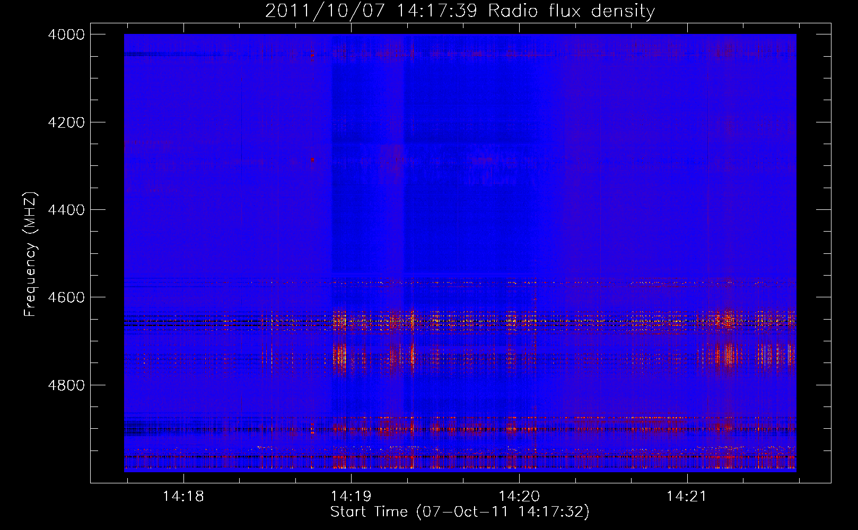Click the 4000 frequency tick label

[66, 34]
